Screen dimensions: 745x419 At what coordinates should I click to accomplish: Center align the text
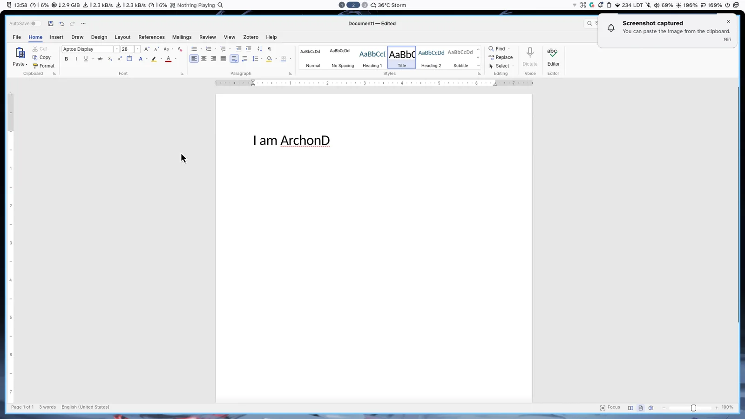point(204,59)
